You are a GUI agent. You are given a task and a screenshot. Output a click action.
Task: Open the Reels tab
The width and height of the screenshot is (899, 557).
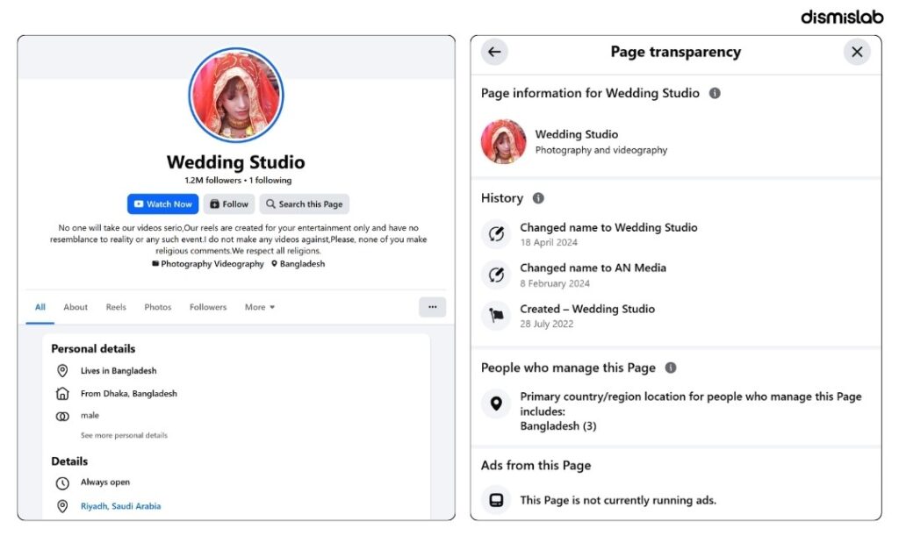point(116,307)
